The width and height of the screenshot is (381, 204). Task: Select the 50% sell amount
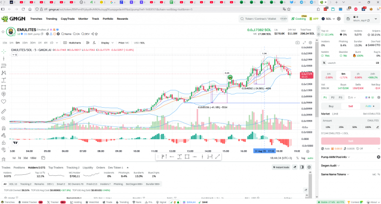(355, 127)
